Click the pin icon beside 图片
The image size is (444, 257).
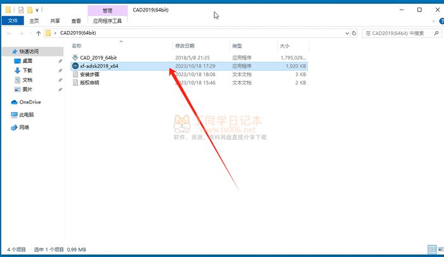[x=60, y=90]
